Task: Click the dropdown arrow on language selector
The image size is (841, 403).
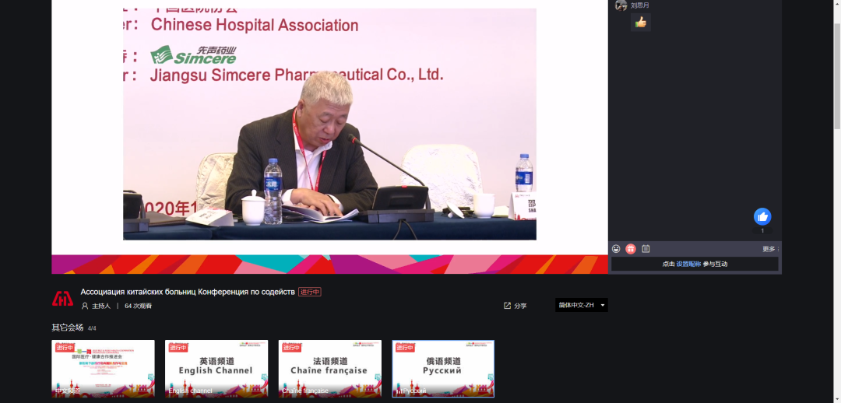Action: 602,305
